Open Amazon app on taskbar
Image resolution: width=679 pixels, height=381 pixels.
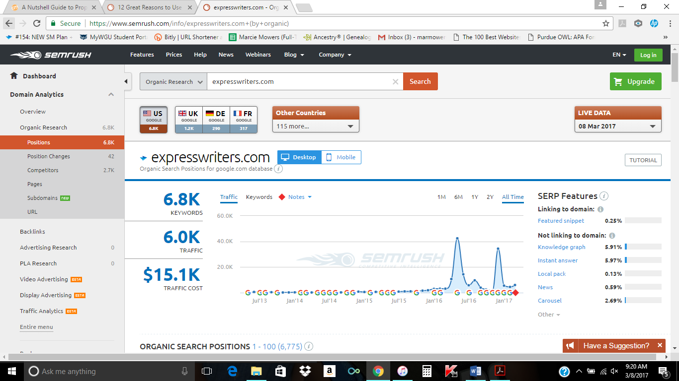point(329,371)
